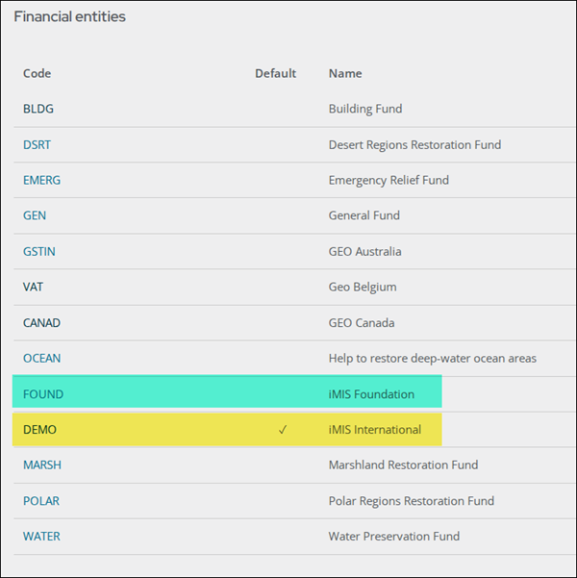Open the GSTIN entity code link
This screenshot has height=578, width=577.
38,251
